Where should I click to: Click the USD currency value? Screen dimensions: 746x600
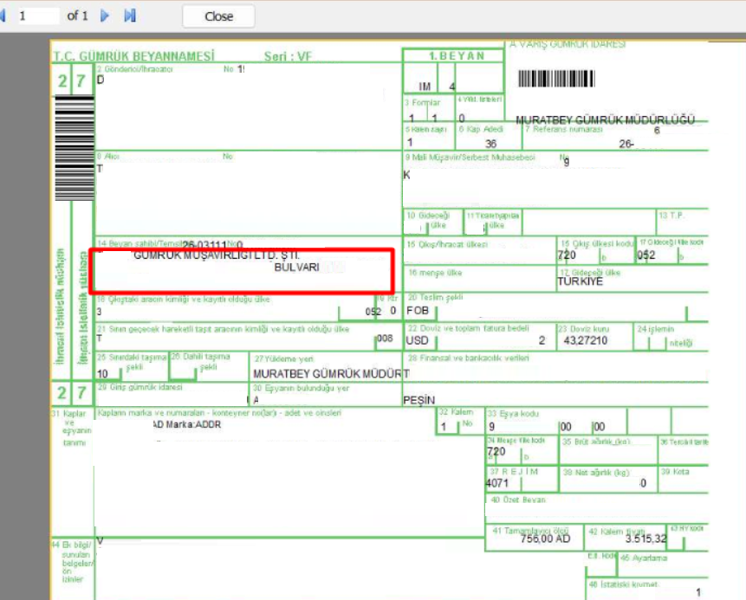pos(417,340)
